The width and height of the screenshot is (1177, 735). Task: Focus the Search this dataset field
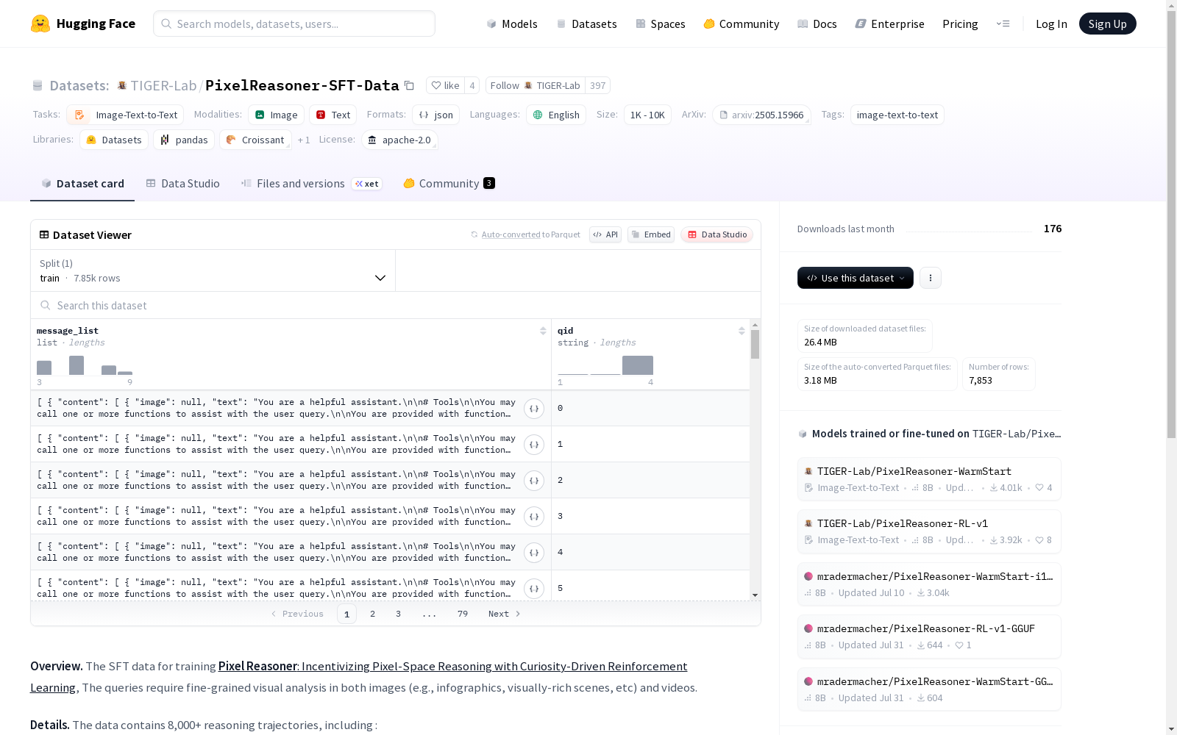pos(396,305)
